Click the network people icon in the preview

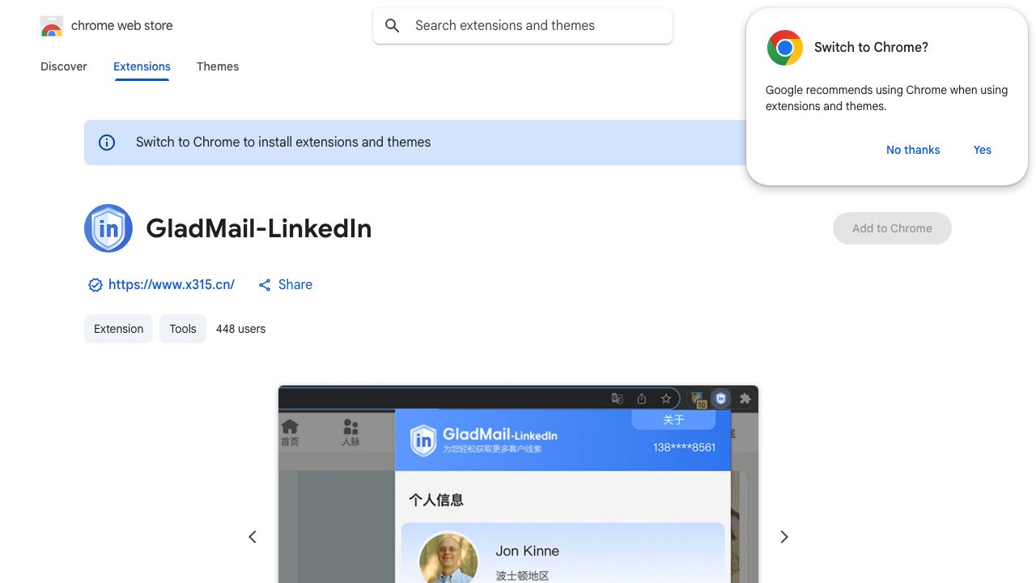tap(350, 427)
